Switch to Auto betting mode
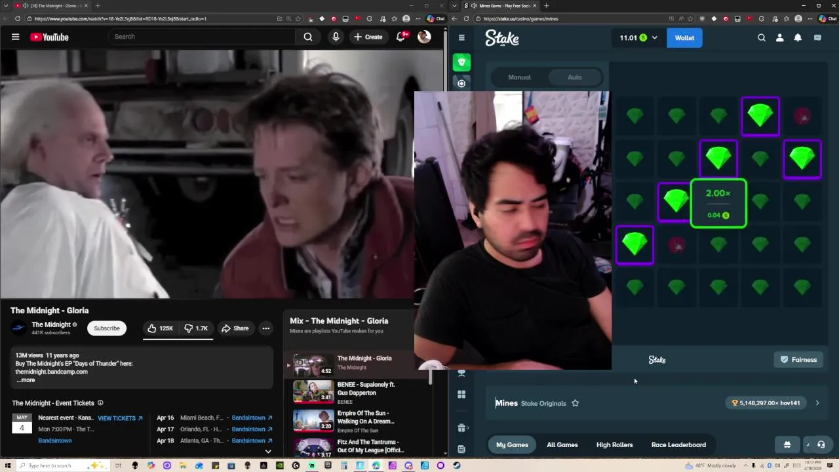 575,77
